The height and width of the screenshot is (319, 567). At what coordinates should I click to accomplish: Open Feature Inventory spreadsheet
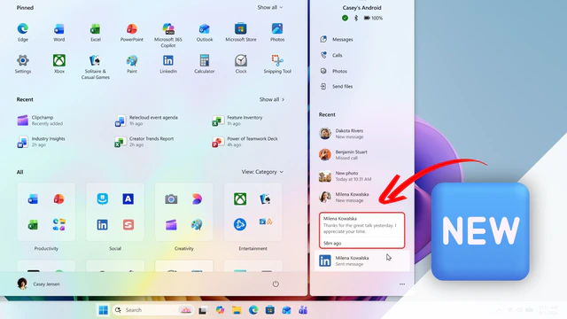237,121
